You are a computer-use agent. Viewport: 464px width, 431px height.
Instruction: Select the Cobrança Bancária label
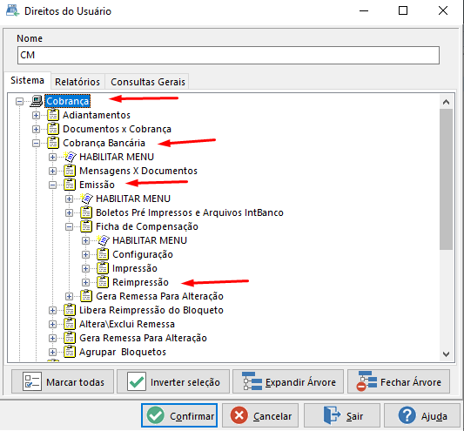(x=104, y=143)
